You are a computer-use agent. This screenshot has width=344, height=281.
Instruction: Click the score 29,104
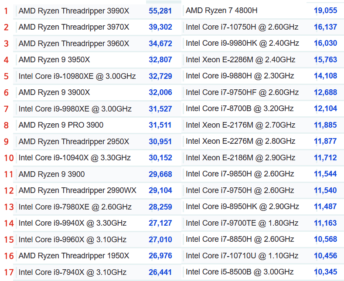(x=160, y=190)
